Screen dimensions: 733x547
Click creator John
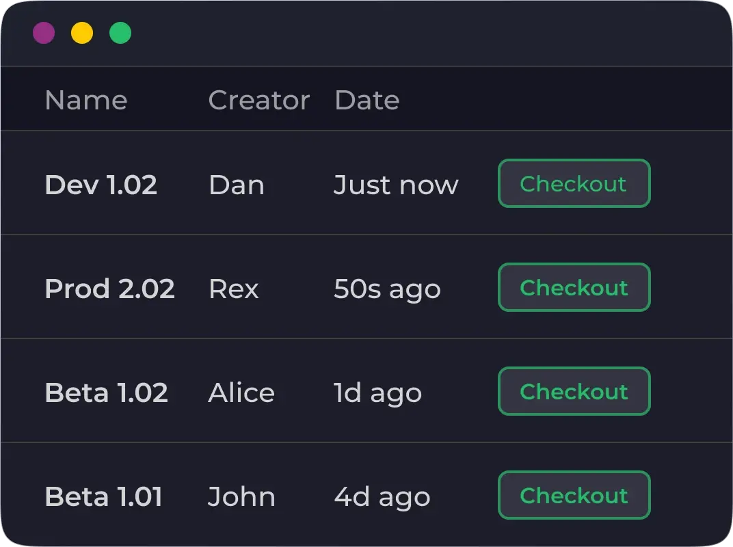coord(241,496)
